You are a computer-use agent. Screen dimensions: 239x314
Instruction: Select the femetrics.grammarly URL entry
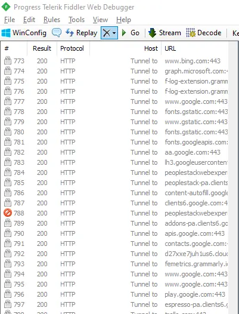[x=196, y=264]
